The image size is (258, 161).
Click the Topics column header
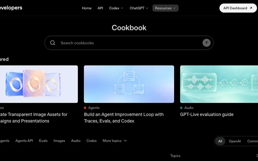pos(175,156)
